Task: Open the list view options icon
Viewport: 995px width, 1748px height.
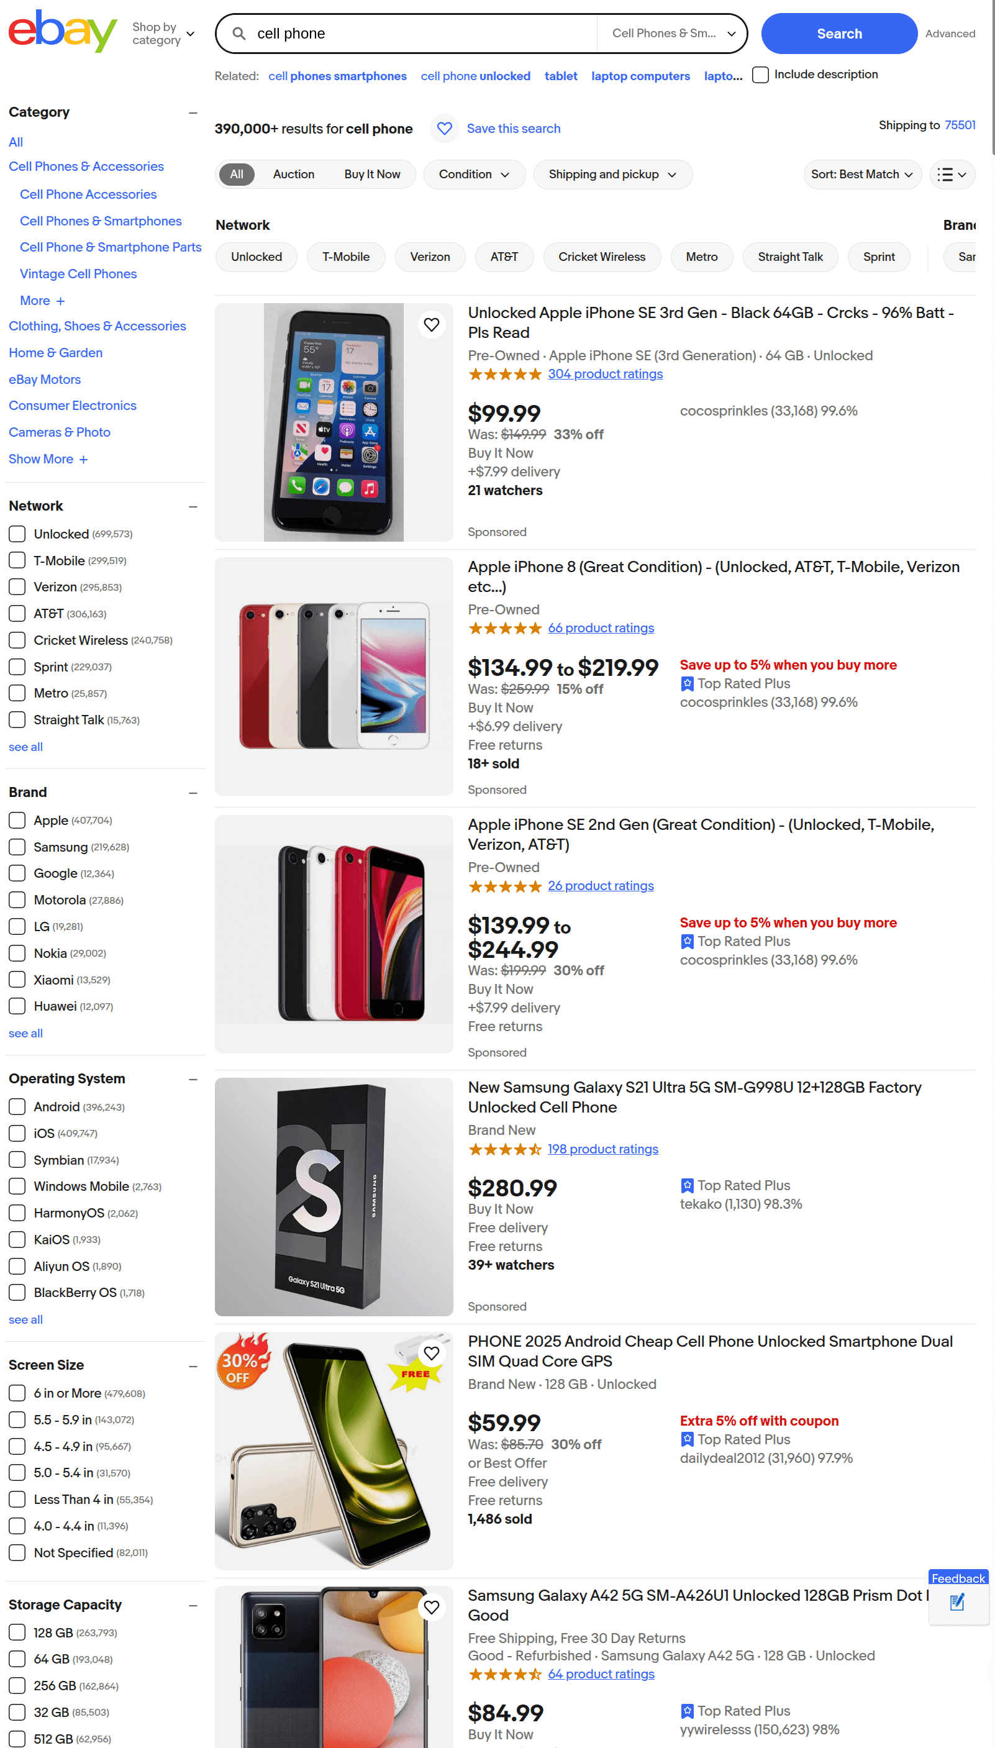Action: tap(952, 175)
